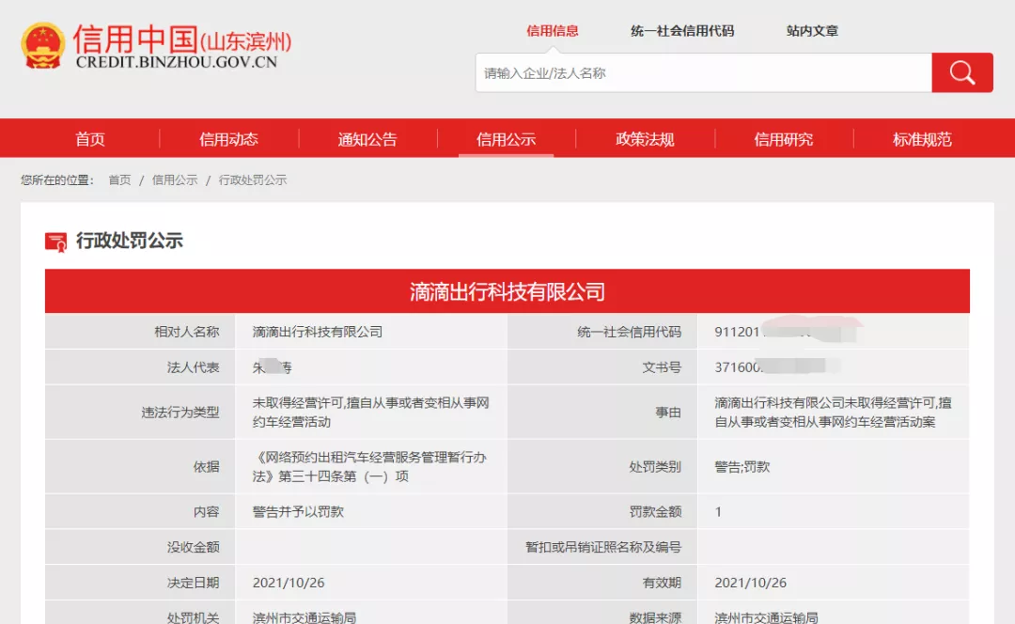Click the red search magnifier button
1015x624 pixels.
click(962, 72)
